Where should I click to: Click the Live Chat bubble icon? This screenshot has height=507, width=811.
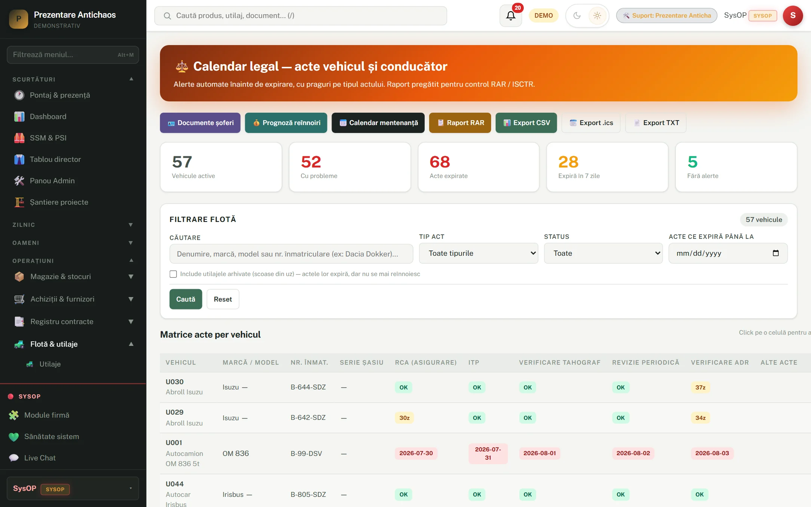[x=14, y=458]
